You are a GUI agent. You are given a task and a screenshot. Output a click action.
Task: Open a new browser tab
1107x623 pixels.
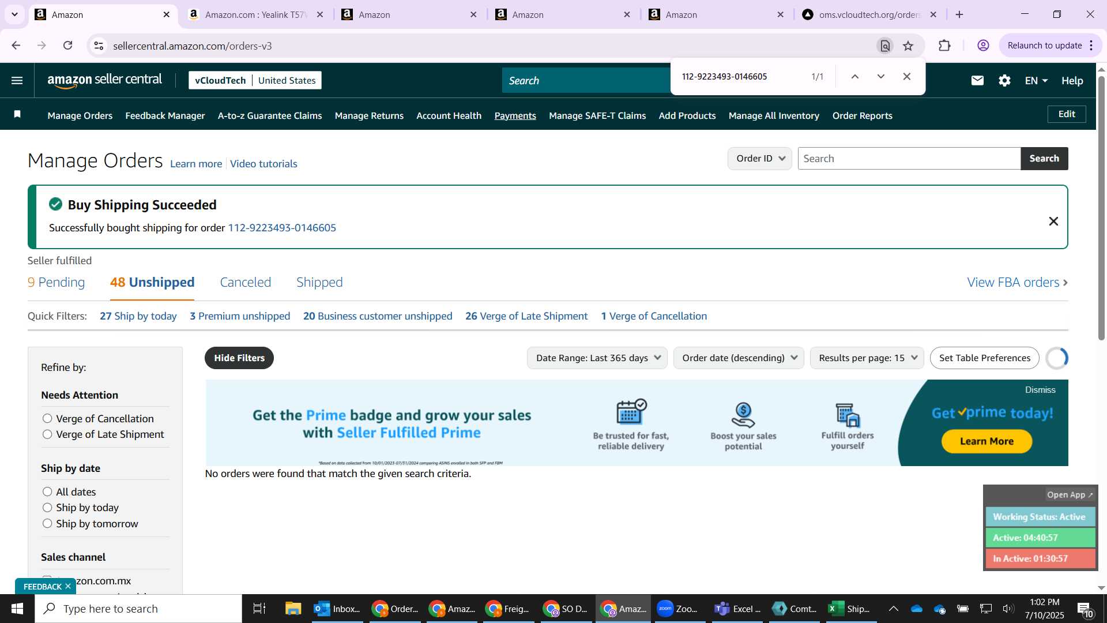(959, 14)
